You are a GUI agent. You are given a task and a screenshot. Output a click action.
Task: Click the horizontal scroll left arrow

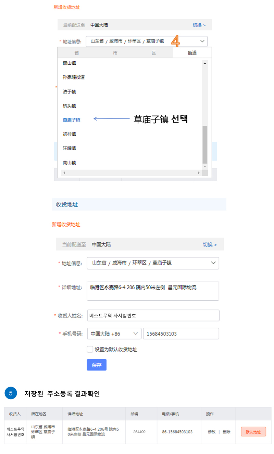click(64, 173)
